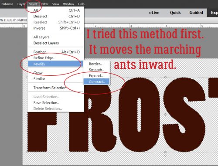The height and width of the screenshot is (166, 218).
Task: Open the Smooth selection option
Action: pos(96,70)
